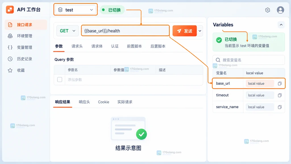291x164 pixels.
Task: Open the user profile avatar
Action: tap(280, 10)
